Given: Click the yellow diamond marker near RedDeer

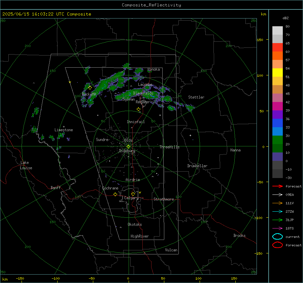Looking at the screenshot, I should (x=138, y=109).
